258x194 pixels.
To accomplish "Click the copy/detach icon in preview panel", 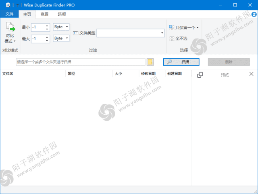I will [200, 75].
